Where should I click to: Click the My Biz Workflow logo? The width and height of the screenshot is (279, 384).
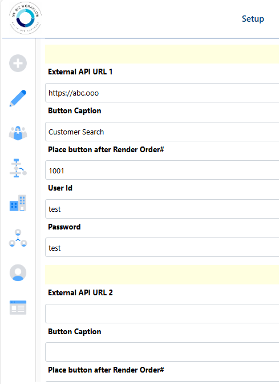coord(25,18)
